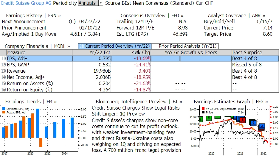Click the blue 5 marker on estimates graph
The height and width of the screenshot is (156, 279).
[x=253, y=122]
